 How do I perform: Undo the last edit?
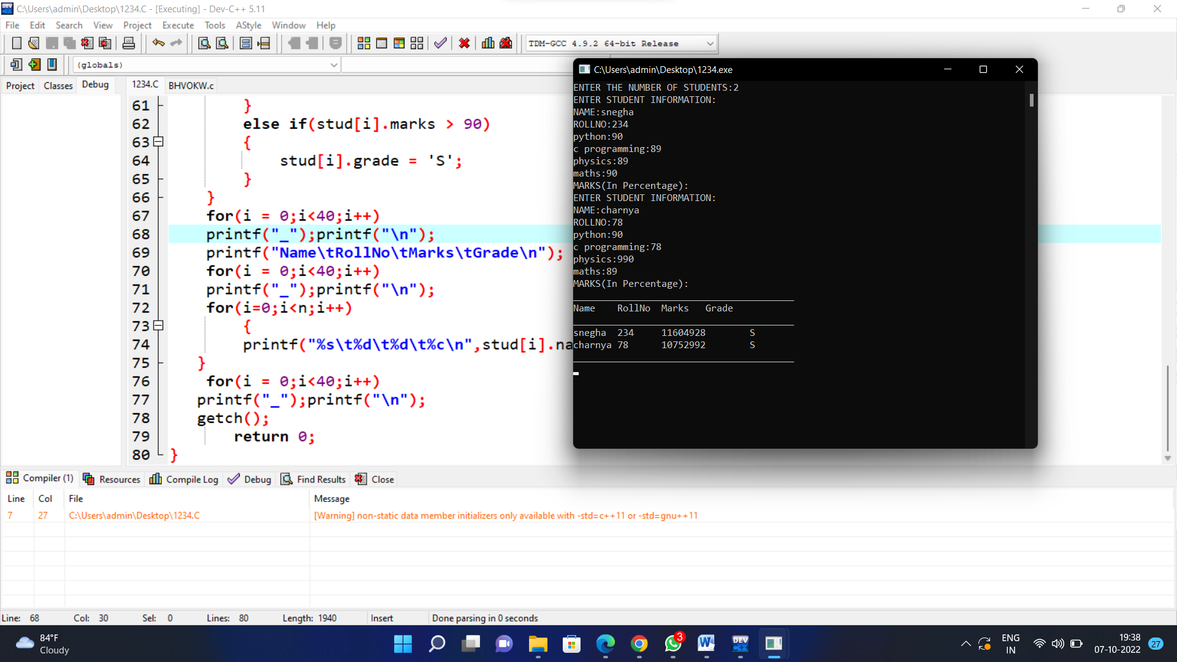[158, 43]
